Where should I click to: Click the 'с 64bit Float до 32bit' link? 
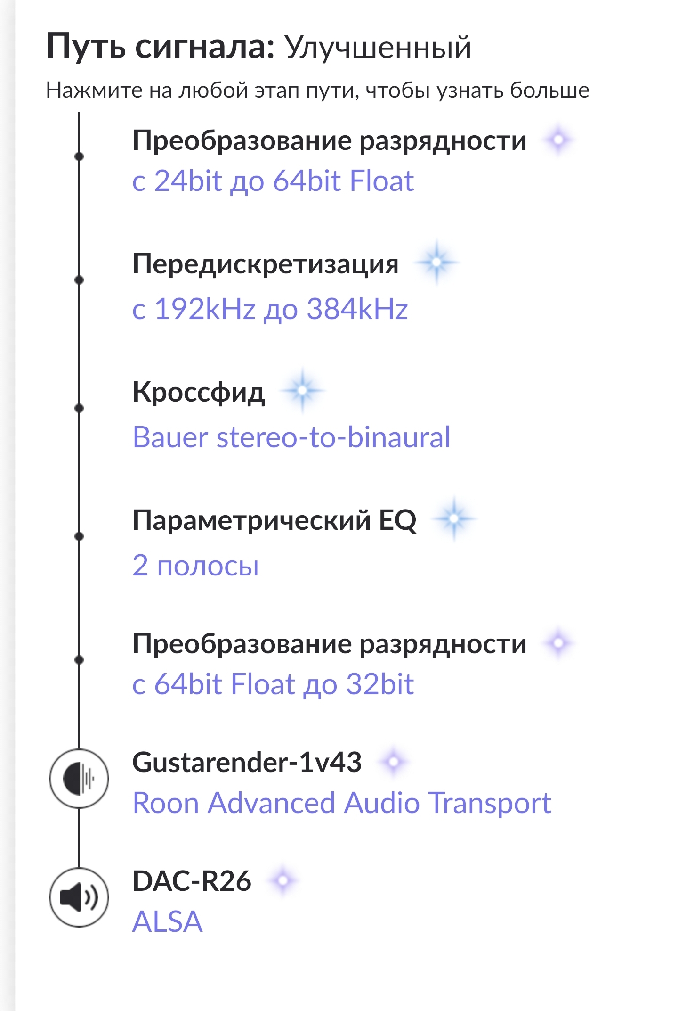tap(273, 684)
